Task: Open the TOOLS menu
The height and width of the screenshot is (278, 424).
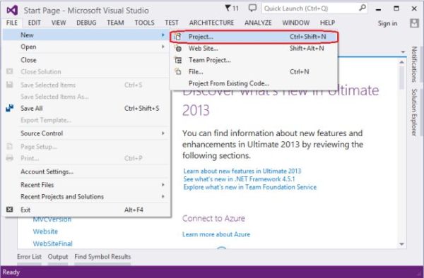Action: tap(144, 23)
